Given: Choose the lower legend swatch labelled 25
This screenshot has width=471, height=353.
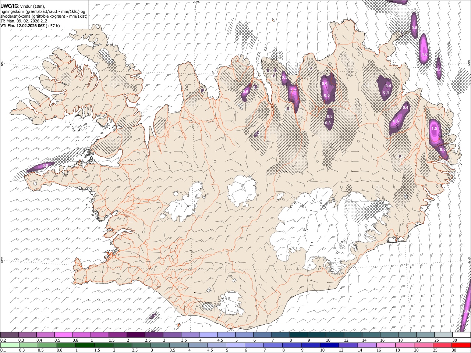Looking at the screenshot, I should [x=442, y=345].
